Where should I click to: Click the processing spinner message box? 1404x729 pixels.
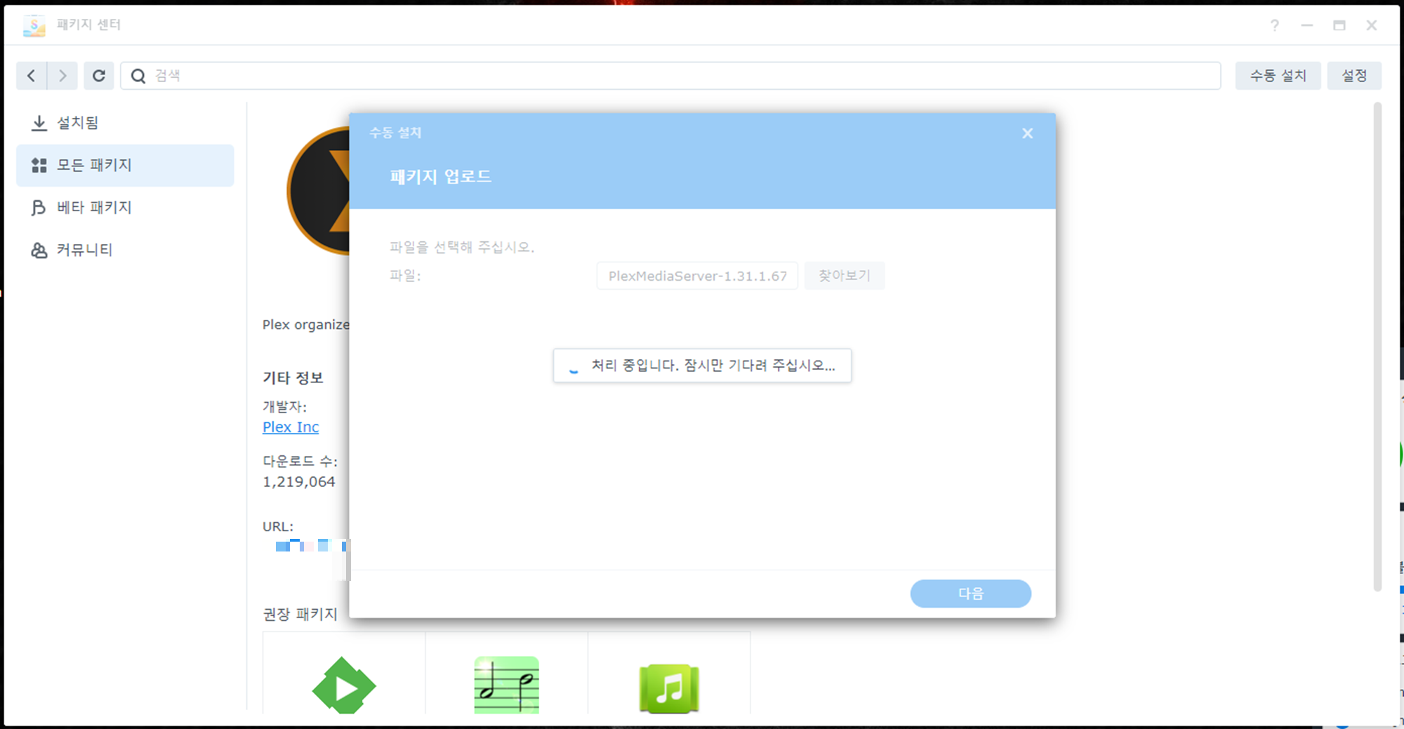[x=702, y=366]
